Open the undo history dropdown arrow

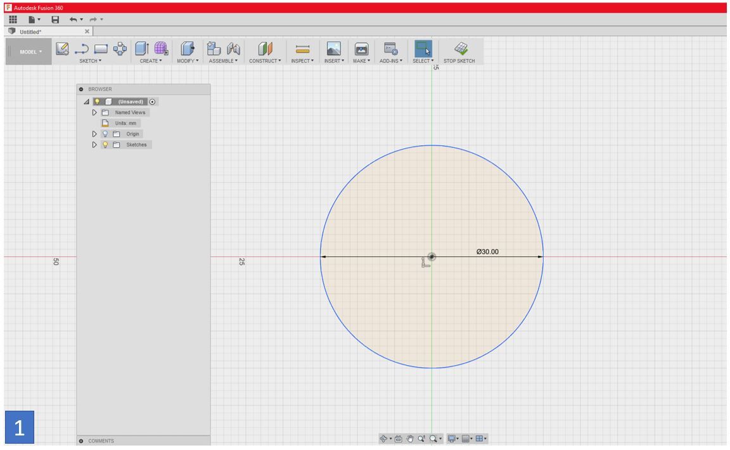click(x=82, y=20)
